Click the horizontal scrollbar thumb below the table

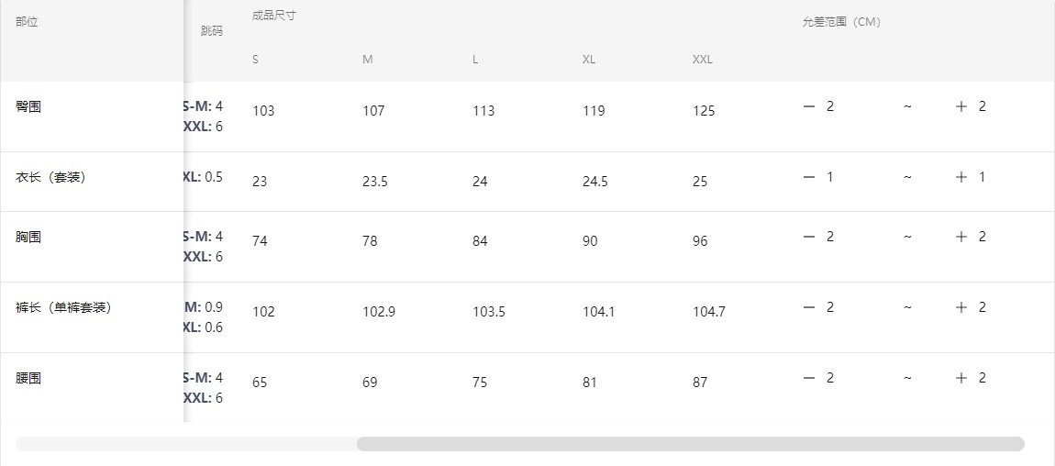tap(690, 444)
